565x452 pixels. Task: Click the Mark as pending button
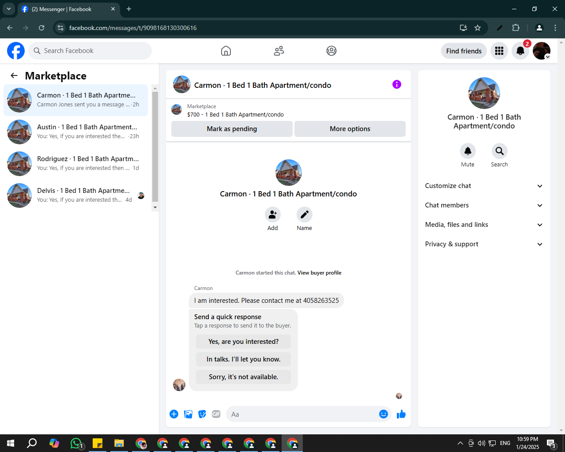[232, 129]
